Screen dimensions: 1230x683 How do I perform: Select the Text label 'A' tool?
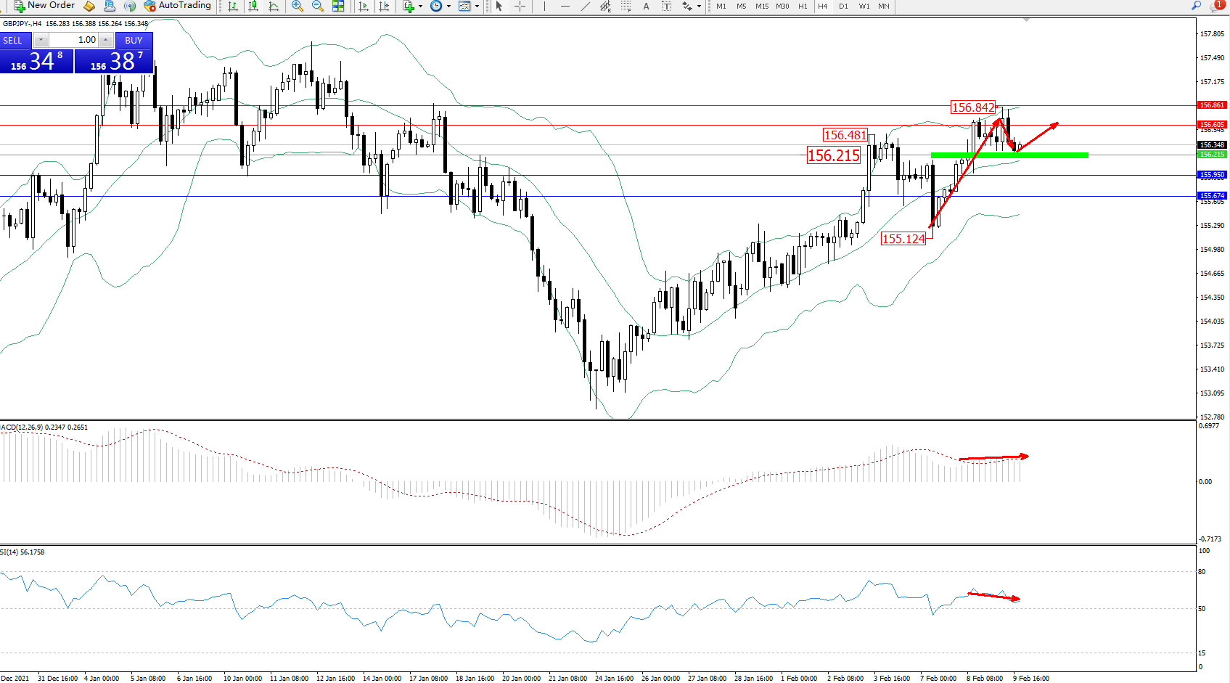pos(646,6)
